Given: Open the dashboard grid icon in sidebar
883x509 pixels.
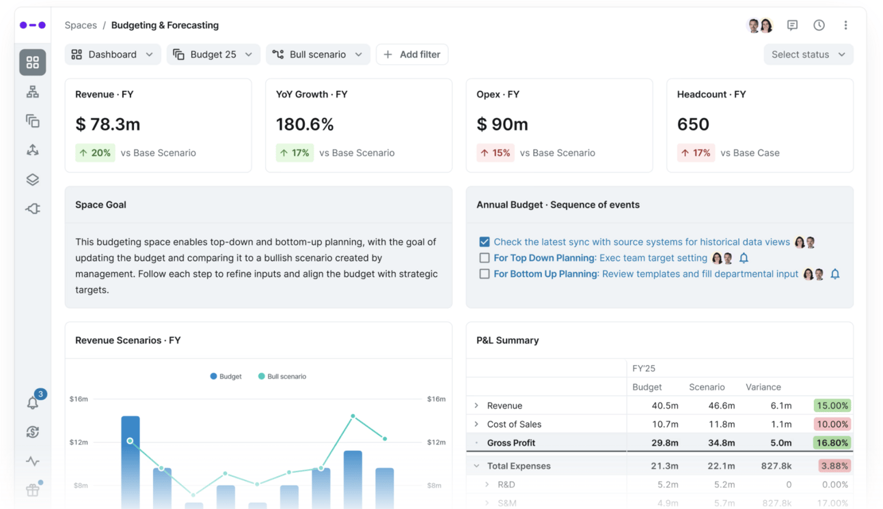Looking at the screenshot, I should pos(33,62).
